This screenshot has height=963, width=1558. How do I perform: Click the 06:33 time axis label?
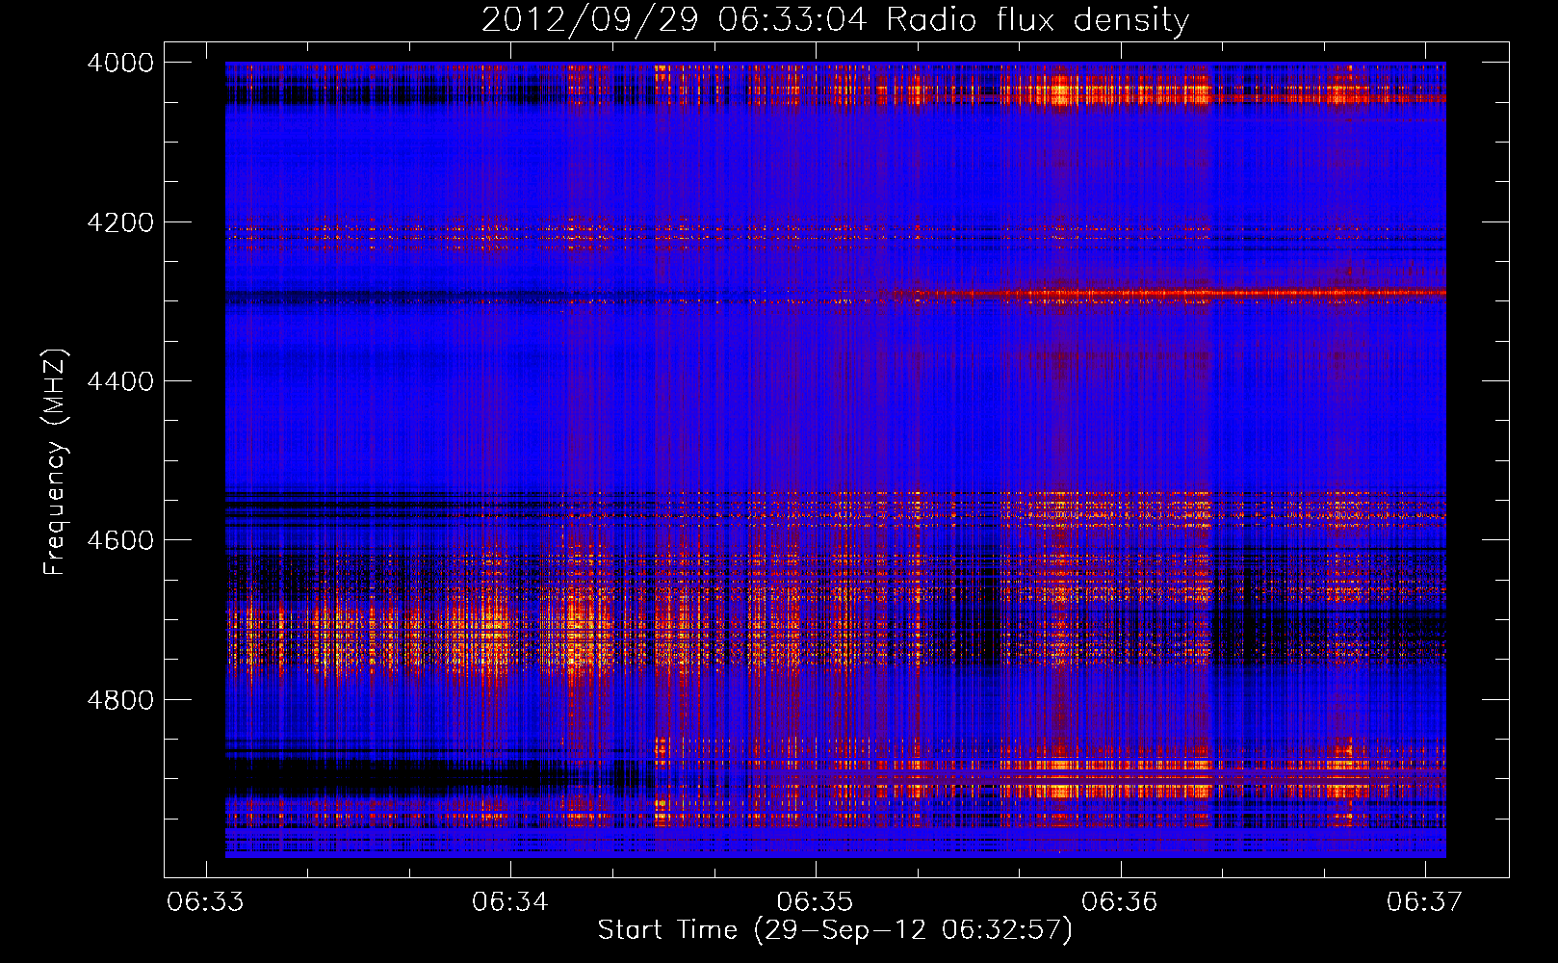click(205, 901)
